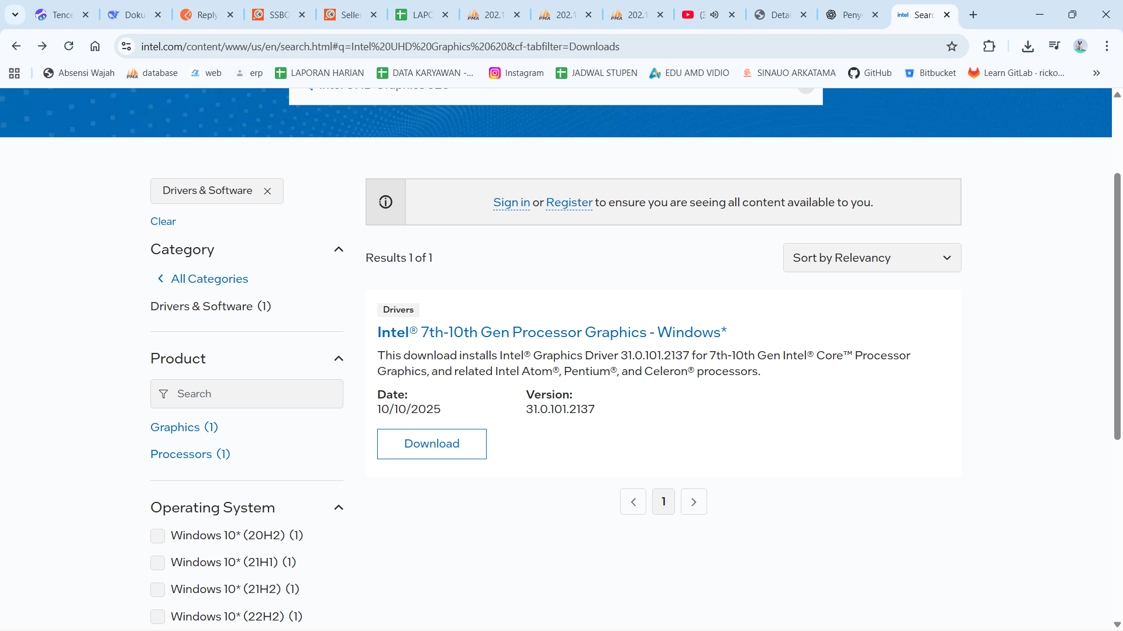Click the Download button for graphics driver

coord(432,444)
